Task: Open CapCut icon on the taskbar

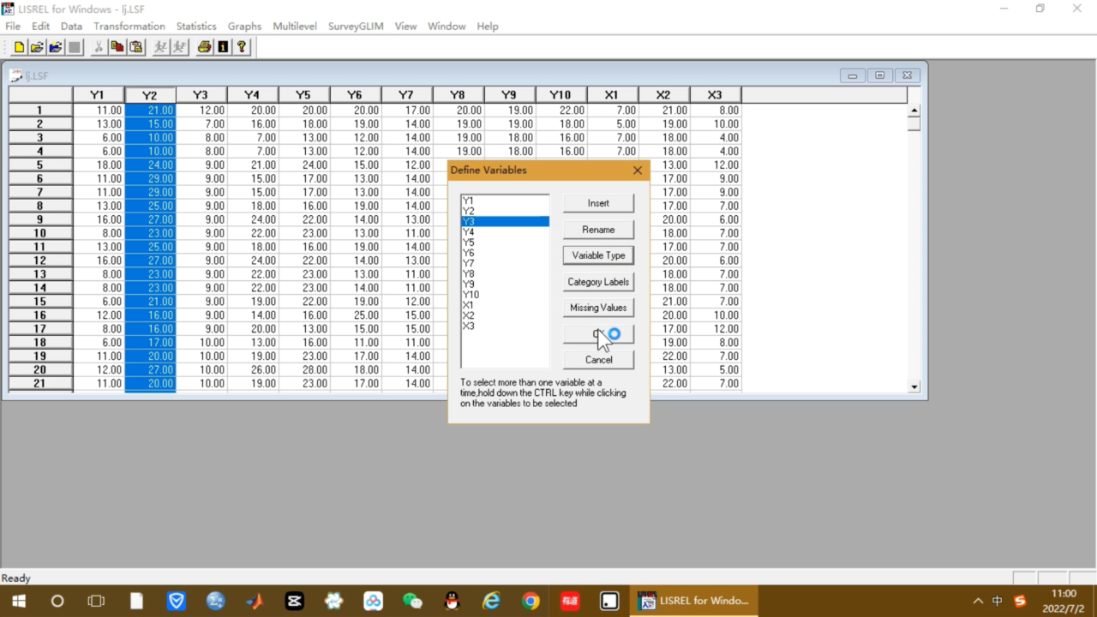Action: tap(294, 601)
